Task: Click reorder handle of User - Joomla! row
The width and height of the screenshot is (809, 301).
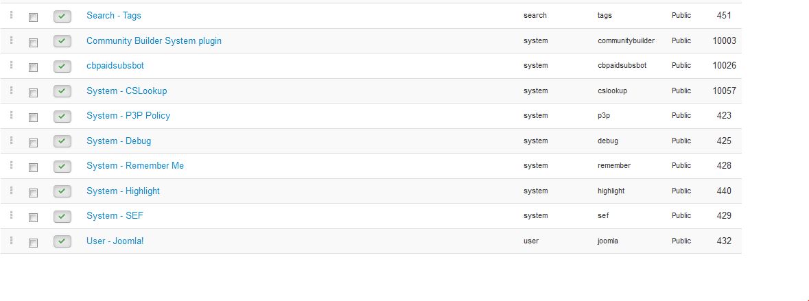Action: point(12,240)
